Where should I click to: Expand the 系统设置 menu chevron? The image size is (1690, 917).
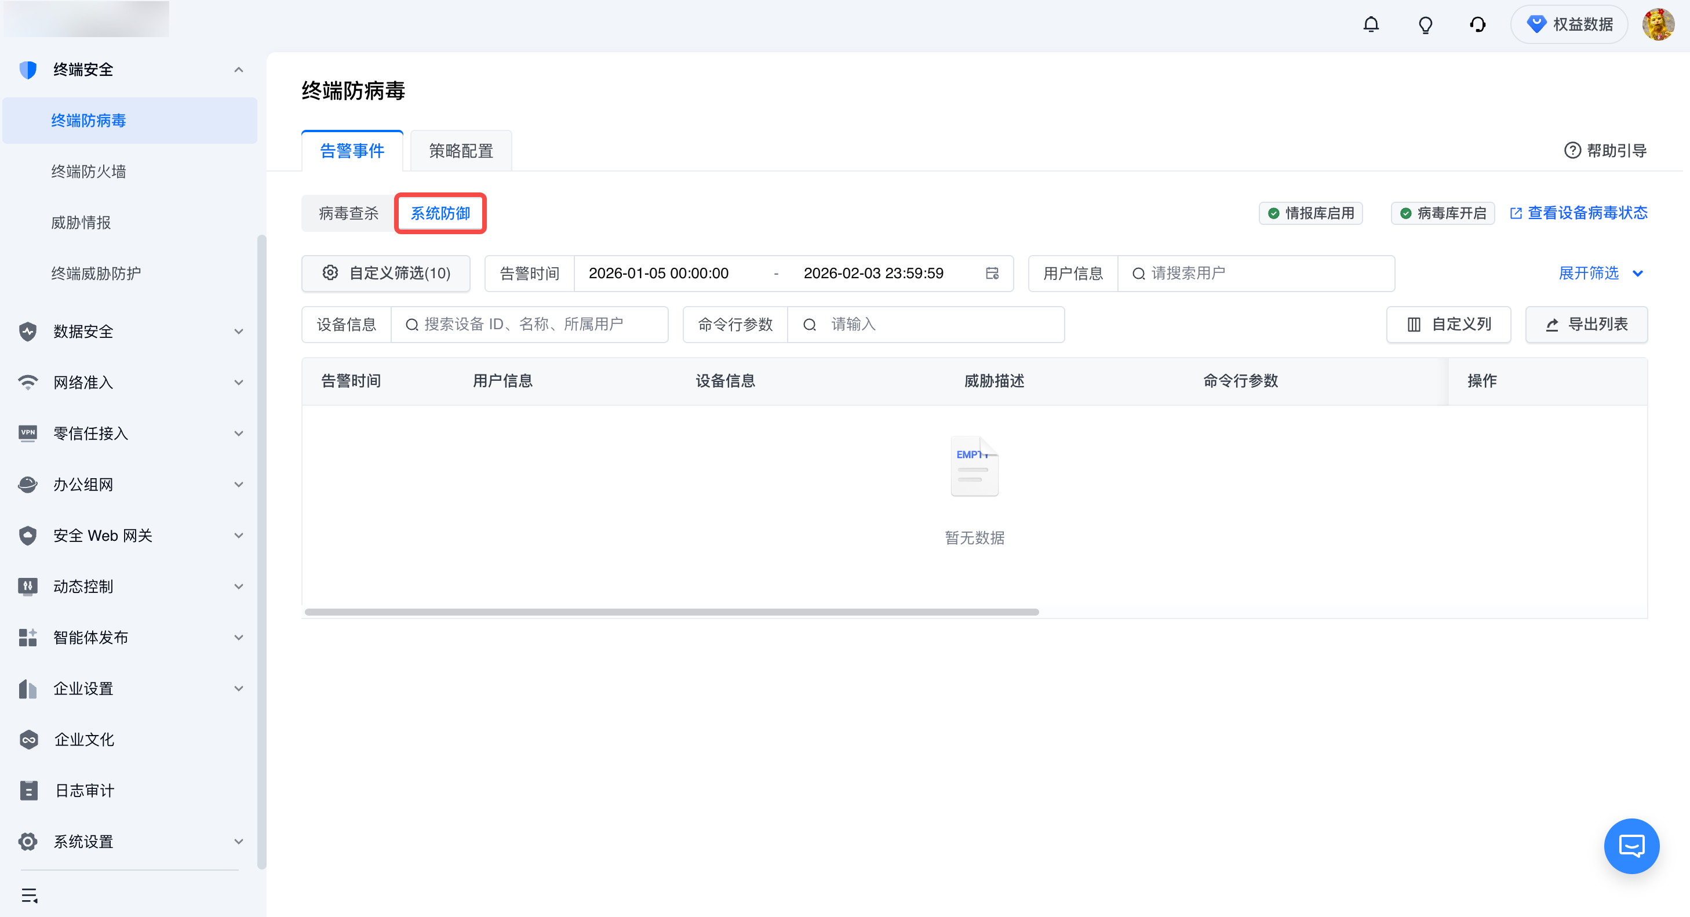(x=239, y=842)
